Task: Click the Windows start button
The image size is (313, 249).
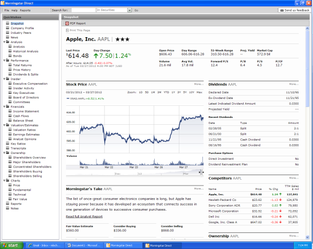Action: (x=12, y=246)
